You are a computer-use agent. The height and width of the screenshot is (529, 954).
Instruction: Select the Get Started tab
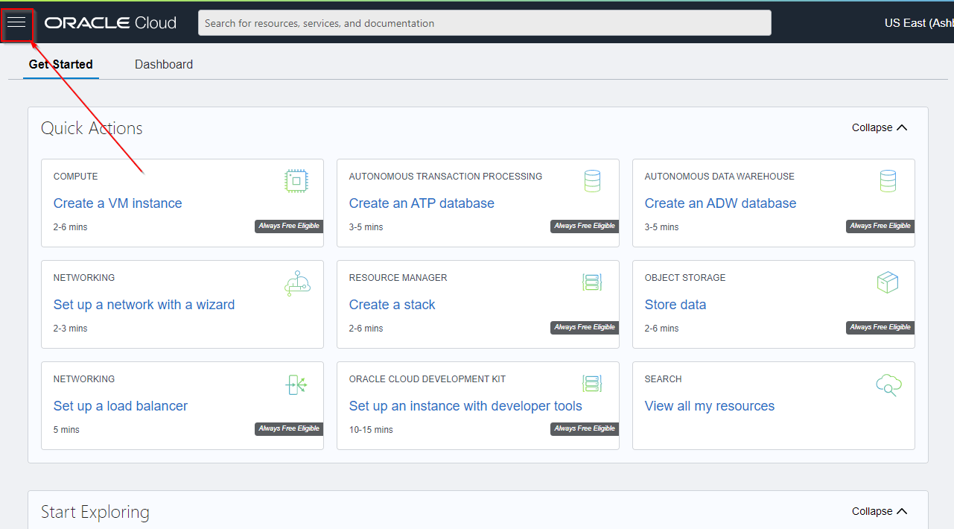(61, 65)
